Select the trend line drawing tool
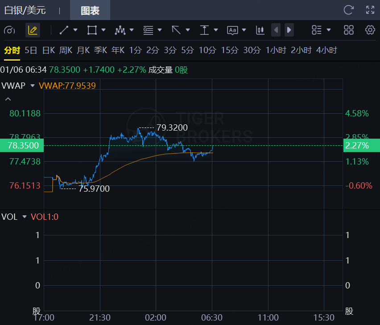 64,30
